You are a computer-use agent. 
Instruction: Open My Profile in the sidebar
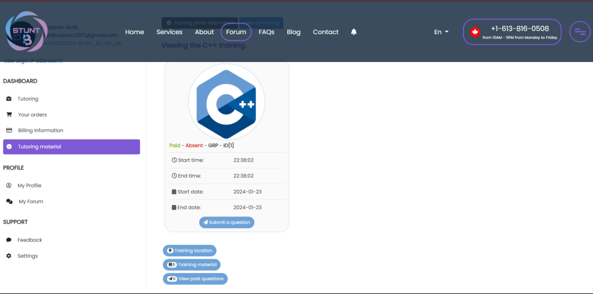point(71,186)
